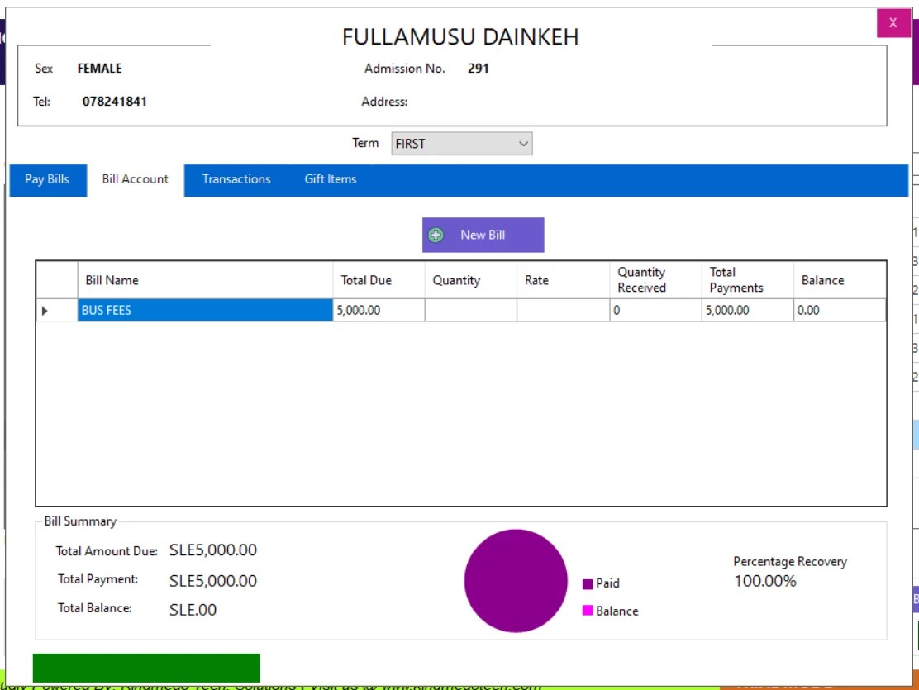
Task: Click the admission number 291
Action: (479, 69)
